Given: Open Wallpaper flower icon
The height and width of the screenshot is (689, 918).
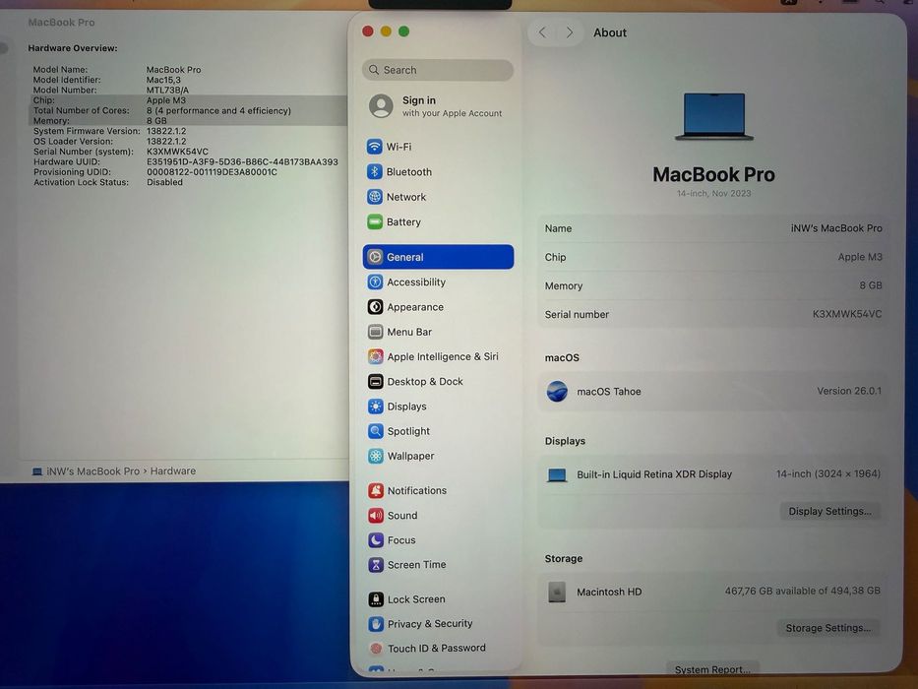Looking at the screenshot, I should click(x=375, y=456).
